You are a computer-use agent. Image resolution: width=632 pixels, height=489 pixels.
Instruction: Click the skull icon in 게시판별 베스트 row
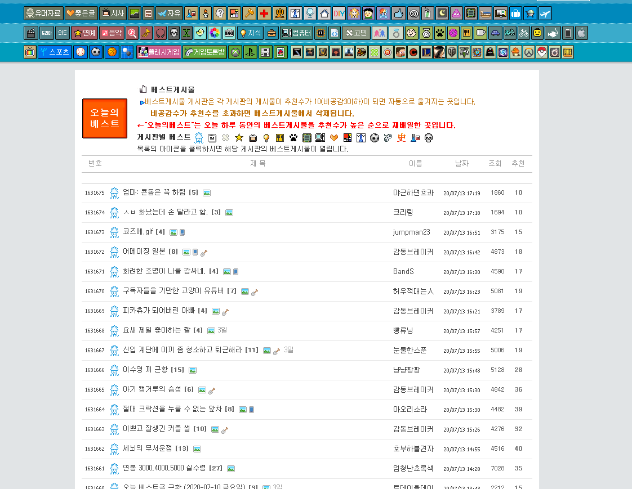(x=428, y=138)
